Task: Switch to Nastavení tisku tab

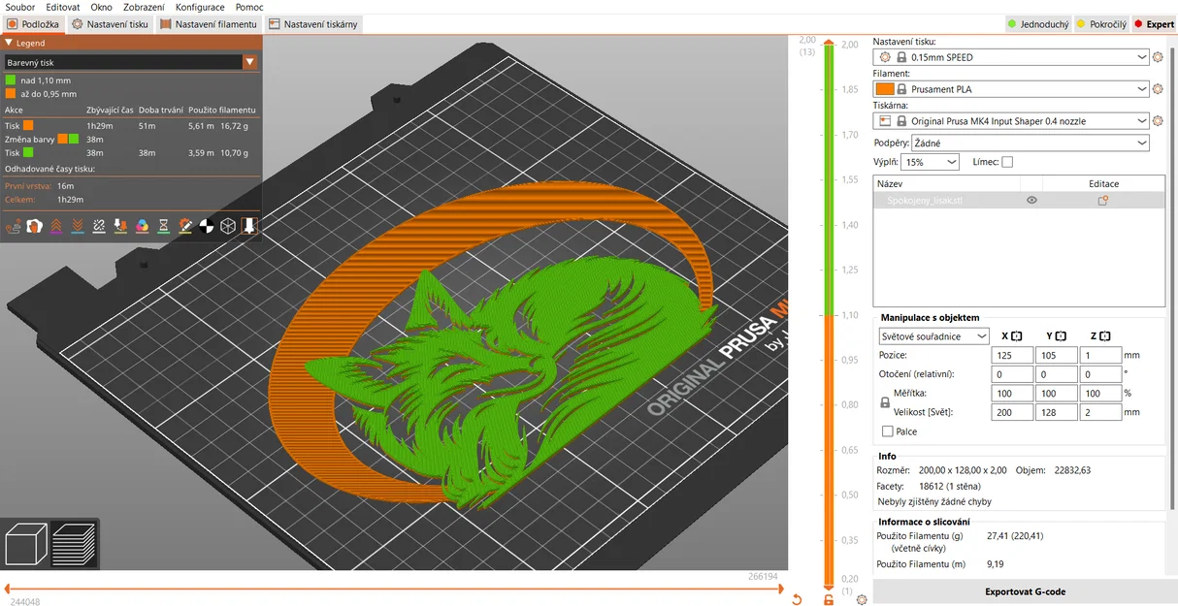Action: 109,24
